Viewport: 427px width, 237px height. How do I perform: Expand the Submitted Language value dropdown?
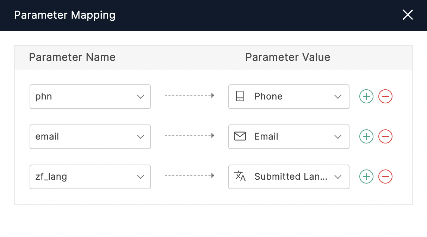pyautogui.click(x=289, y=177)
